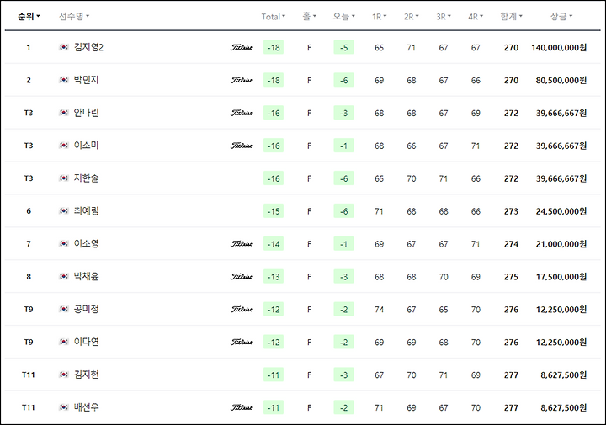Image resolution: width=606 pixels, height=425 pixels.
Task: Sort by the 1R column header
Action: [379, 17]
